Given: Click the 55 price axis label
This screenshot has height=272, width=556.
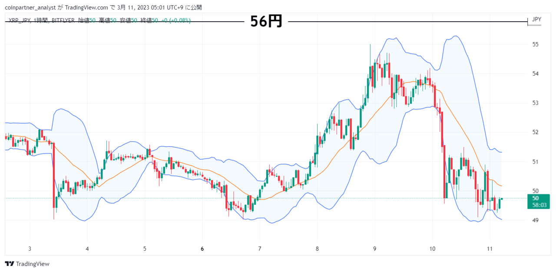Looking at the screenshot, I should 536,44.
